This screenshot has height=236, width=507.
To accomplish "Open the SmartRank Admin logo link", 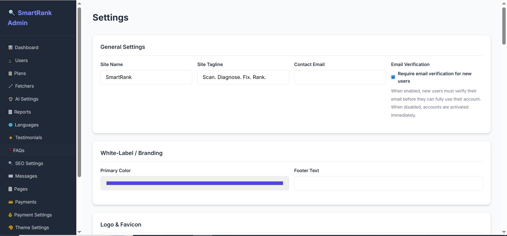I will [x=30, y=18].
